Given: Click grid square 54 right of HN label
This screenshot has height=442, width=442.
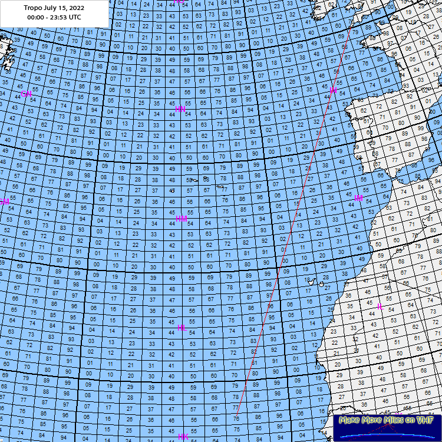Looking at the screenshot, I should (x=188, y=113).
